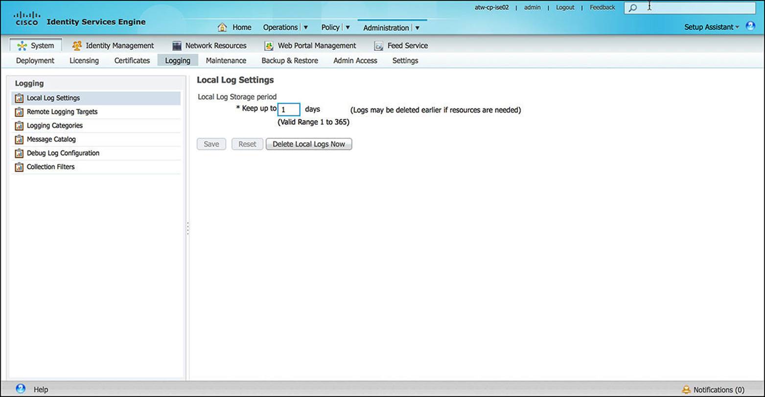Viewport: 765px width, 397px height.
Task: Open the Certificates submenu tab
Action: (x=132, y=61)
